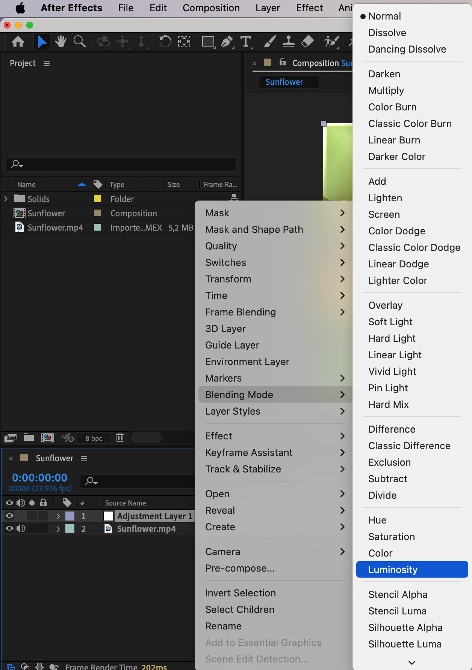Delete selected project item with trash icon

[120, 438]
